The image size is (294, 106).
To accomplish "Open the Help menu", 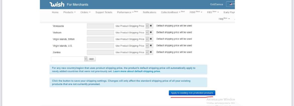I will 224,19.
